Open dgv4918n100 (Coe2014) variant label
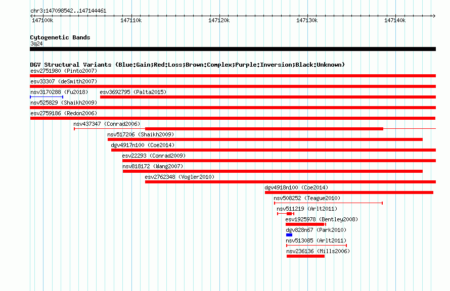The width and height of the screenshot is (450, 291). (296, 187)
